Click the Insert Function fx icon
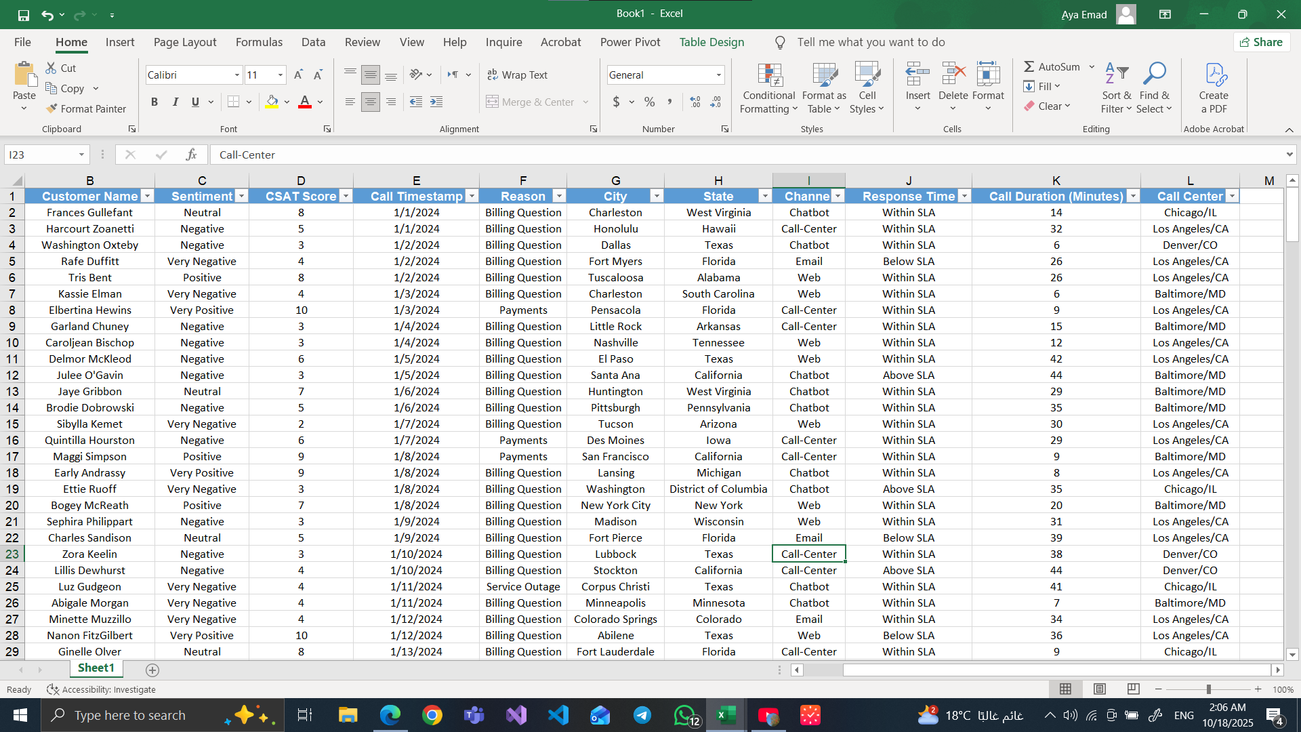The height and width of the screenshot is (732, 1301). click(191, 155)
